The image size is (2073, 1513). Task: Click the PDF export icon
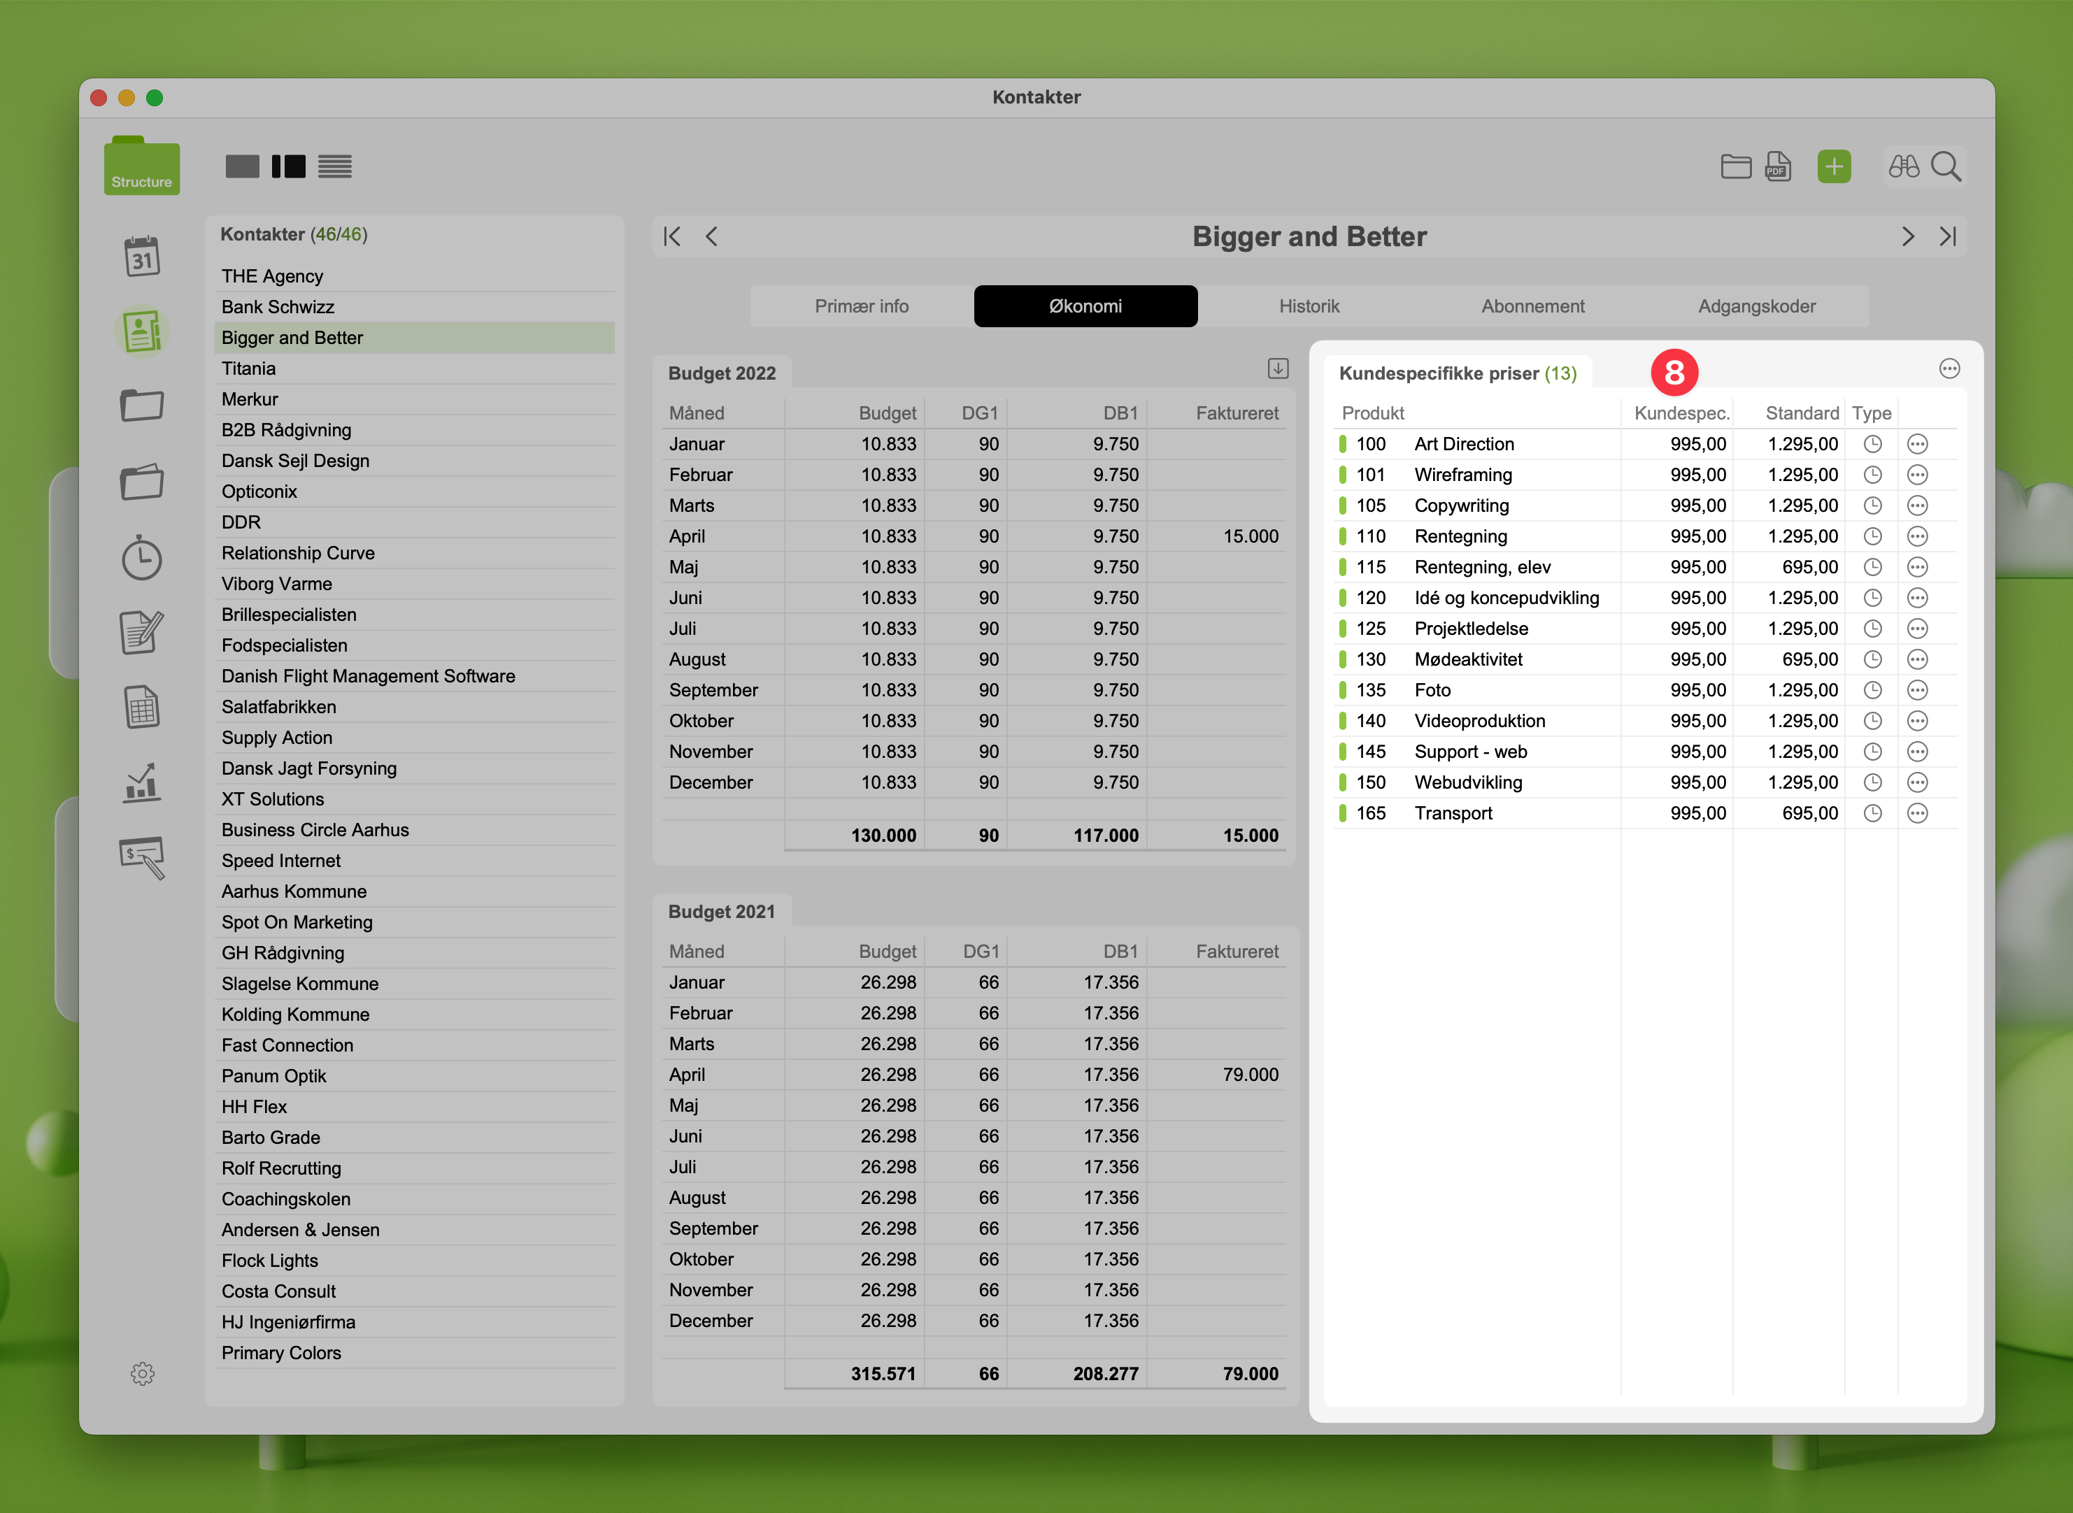point(1778,166)
